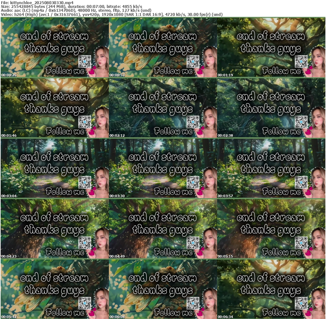Open the forest path frame at 00:03:04
Screen dimensions: 326x319
[55, 168]
